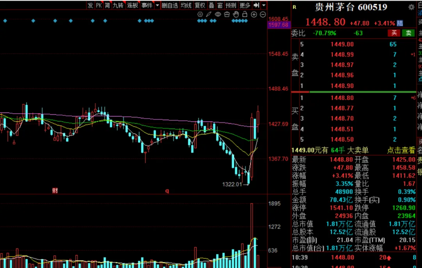Zoom in with the circled plus icon
The image size is (422, 268).
(254, 14)
